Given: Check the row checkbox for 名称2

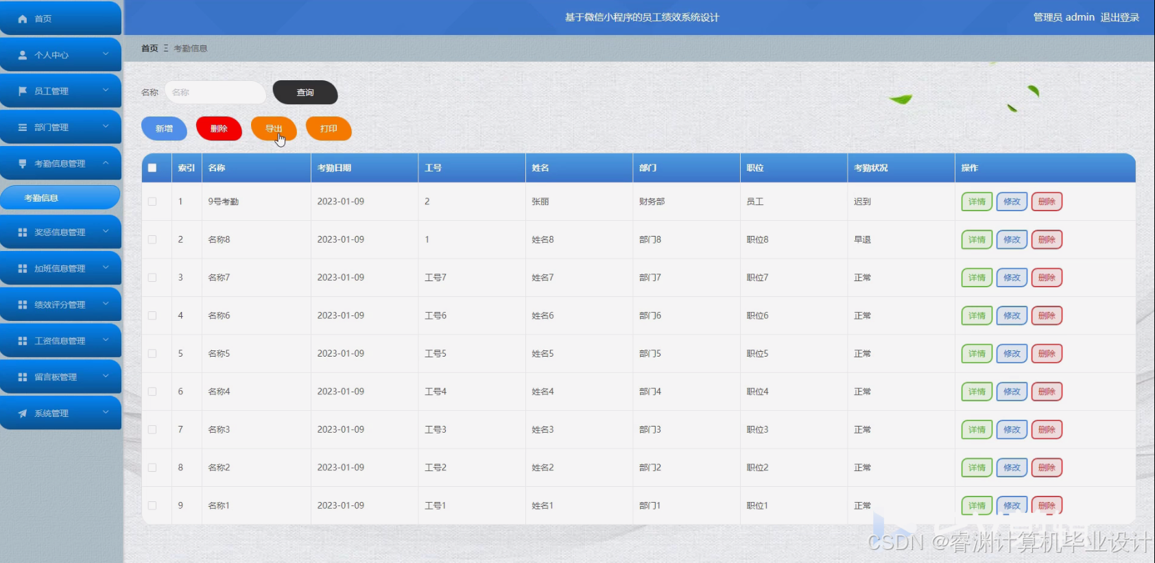Looking at the screenshot, I should pos(152,468).
